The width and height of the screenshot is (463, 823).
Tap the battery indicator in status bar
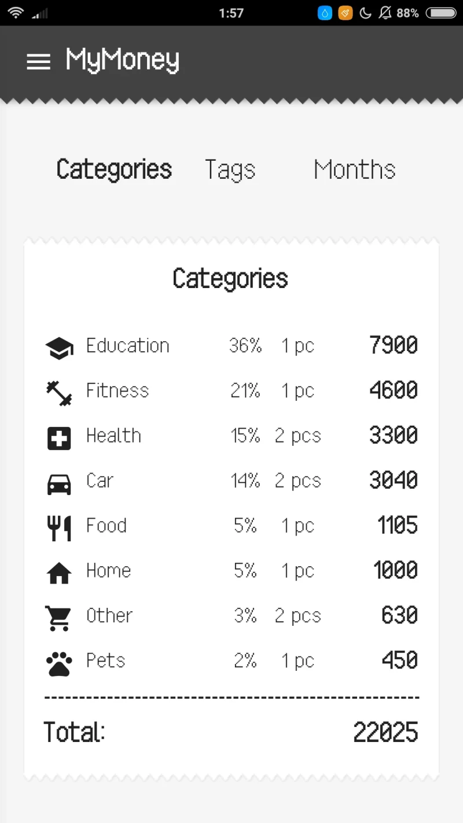441,13
